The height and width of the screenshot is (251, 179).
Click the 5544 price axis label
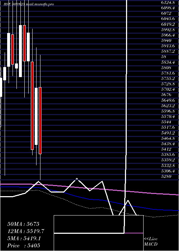point(166,122)
